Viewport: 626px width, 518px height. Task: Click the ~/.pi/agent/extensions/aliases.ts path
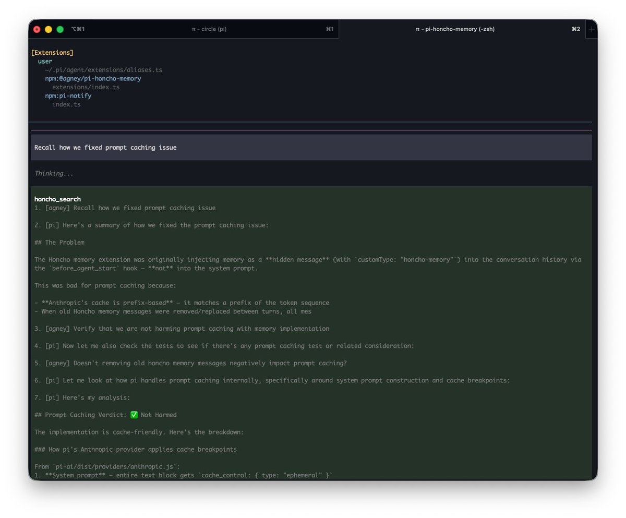103,70
